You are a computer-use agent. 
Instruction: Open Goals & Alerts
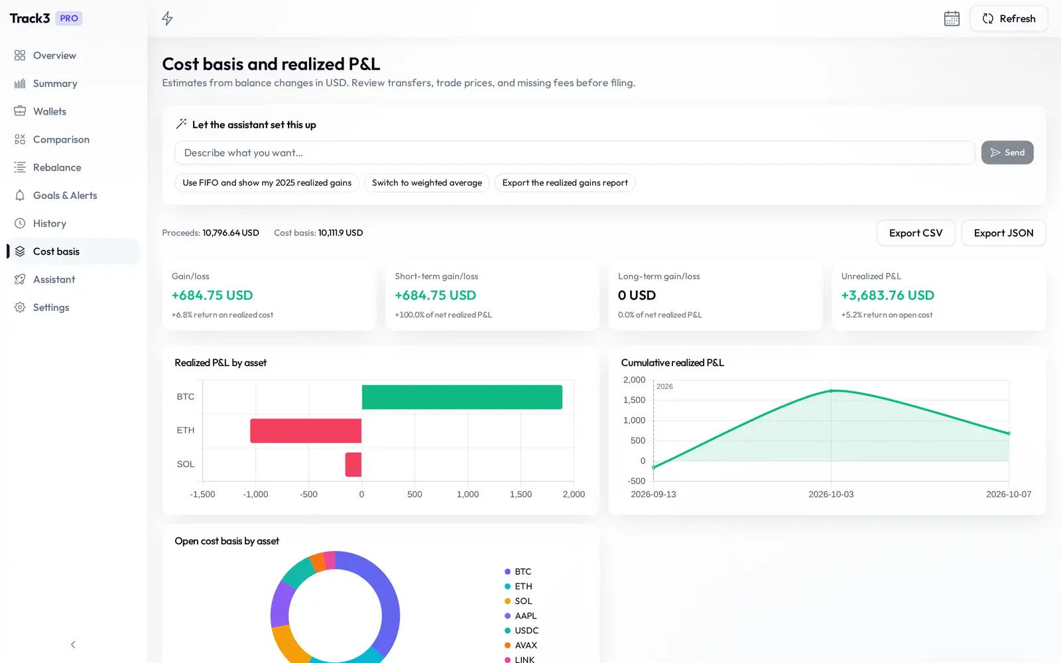click(73, 196)
